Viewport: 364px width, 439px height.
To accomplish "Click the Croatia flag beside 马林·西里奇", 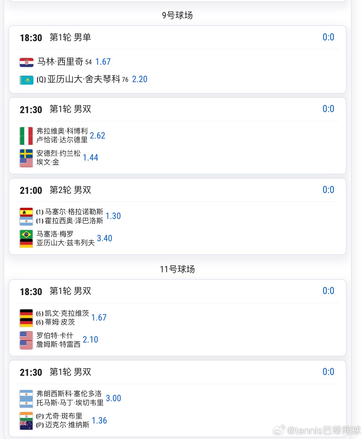I will [27, 62].
